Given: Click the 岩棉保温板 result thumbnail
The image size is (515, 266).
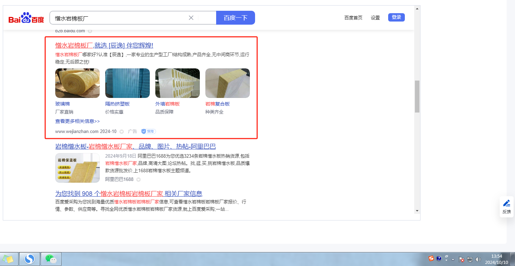Looking at the screenshot, I should tap(77, 168).
